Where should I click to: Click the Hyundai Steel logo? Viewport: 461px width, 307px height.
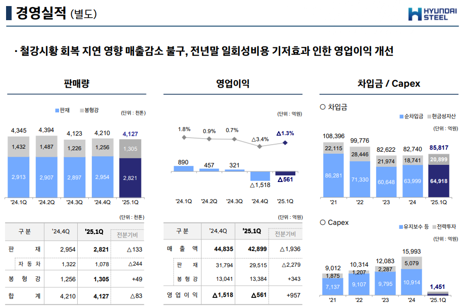pos(432,14)
